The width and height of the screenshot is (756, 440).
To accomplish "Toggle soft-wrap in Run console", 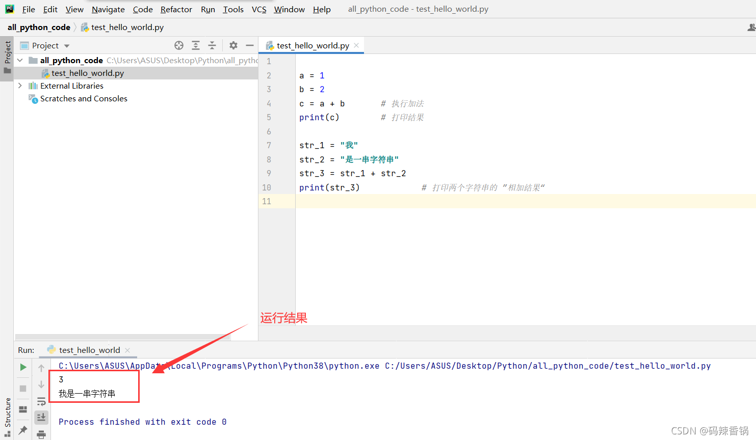I will pos(41,401).
